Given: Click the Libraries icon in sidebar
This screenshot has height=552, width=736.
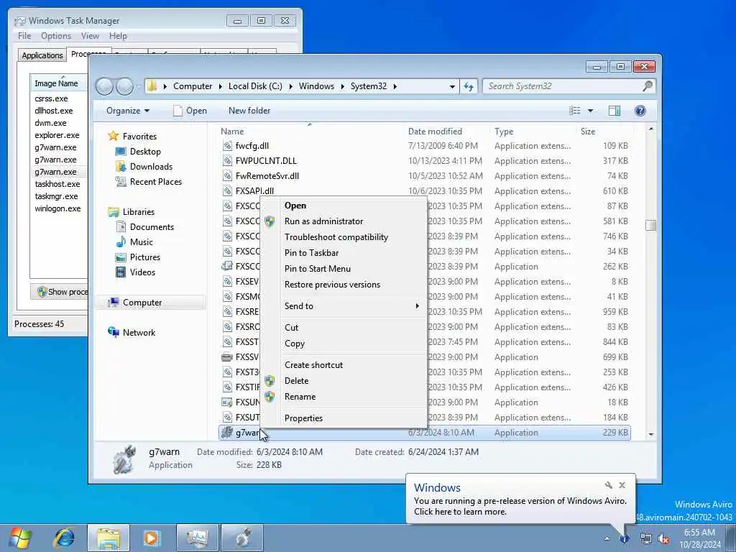Looking at the screenshot, I should (x=113, y=212).
